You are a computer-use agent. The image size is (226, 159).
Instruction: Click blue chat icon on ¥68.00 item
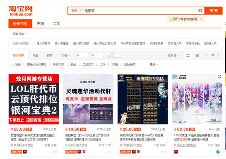pos(218,152)
